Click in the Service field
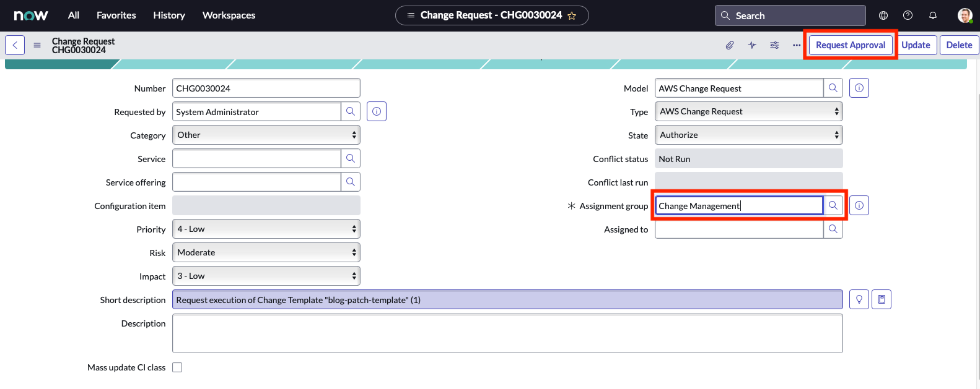 [x=256, y=158]
